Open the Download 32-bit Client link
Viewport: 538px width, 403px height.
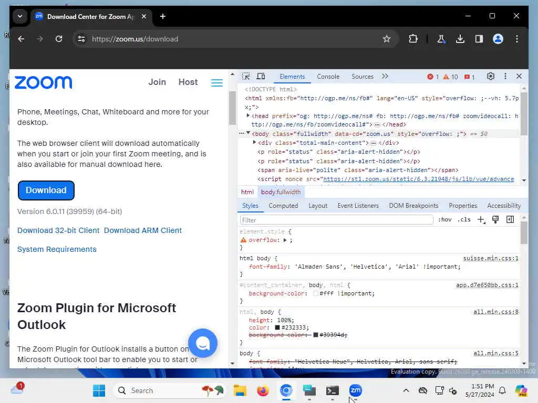click(x=58, y=230)
